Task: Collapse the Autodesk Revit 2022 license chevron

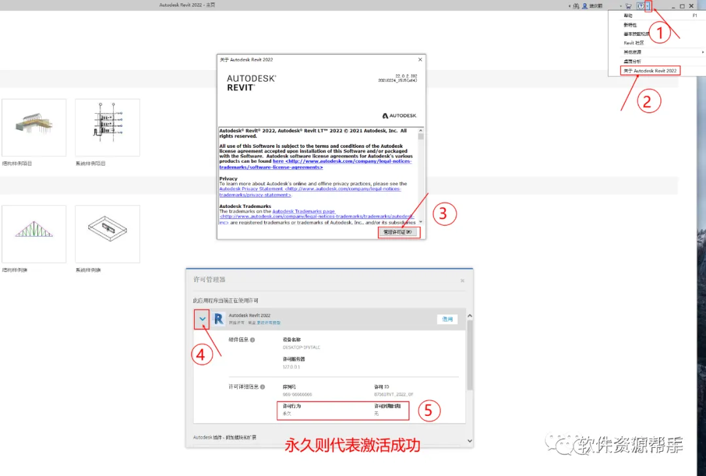Action: tap(202, 319)
